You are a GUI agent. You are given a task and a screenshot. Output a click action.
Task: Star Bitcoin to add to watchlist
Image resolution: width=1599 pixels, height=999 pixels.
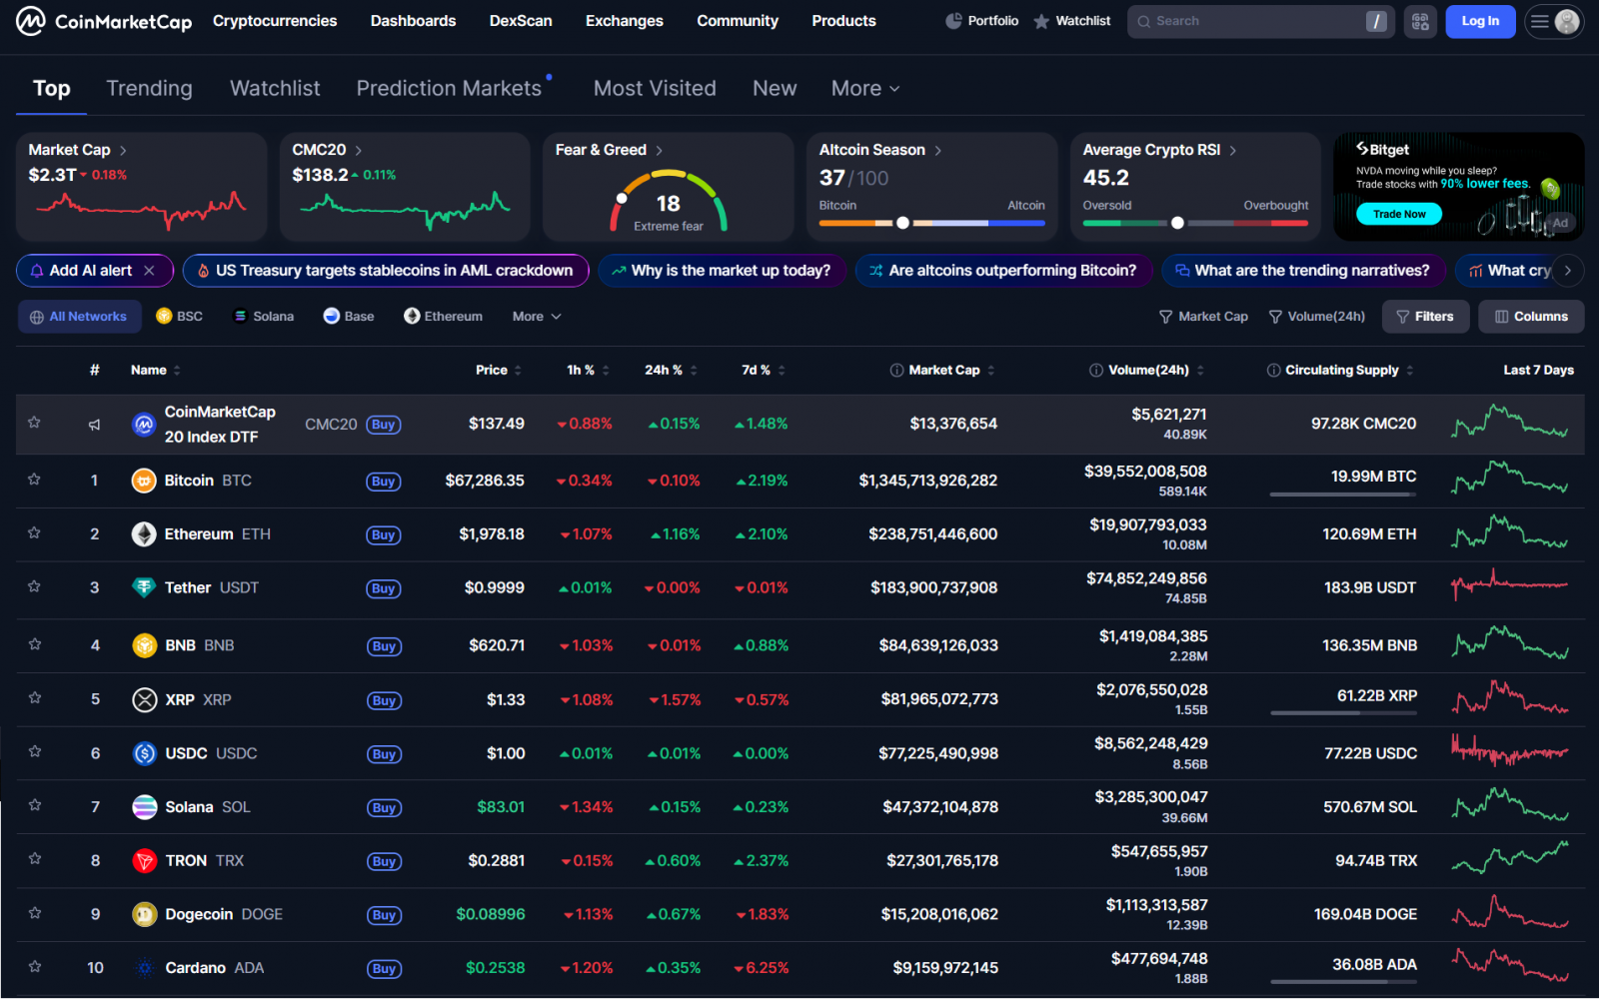click(x=34, y=480)
